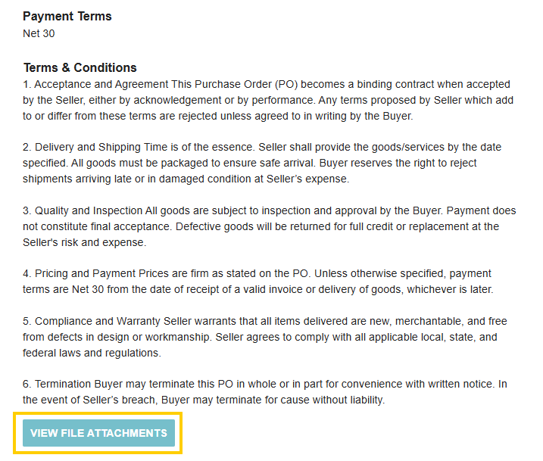This screenshot has height=461, width=543.
Task: Select the Net 30 payment terms value
Action: tap(39, 33)
